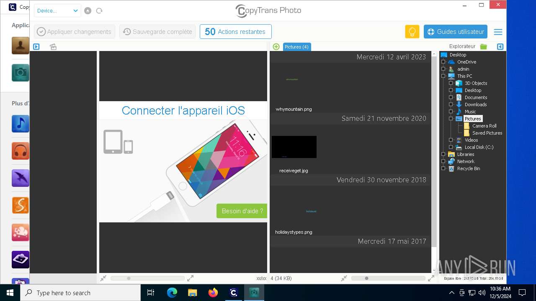Screen dimensions: 536x301
Task: Click Appliquer changements button
Action: point(75,32)
